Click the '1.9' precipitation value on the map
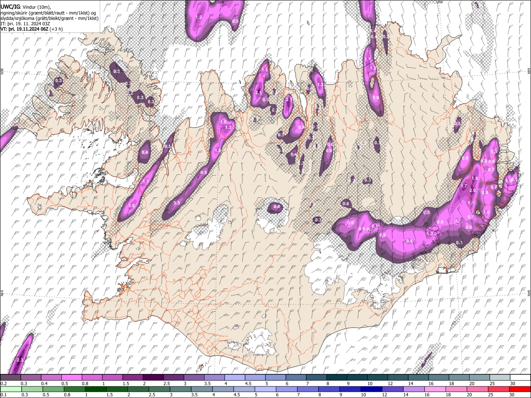 click(x=475, y=178)
